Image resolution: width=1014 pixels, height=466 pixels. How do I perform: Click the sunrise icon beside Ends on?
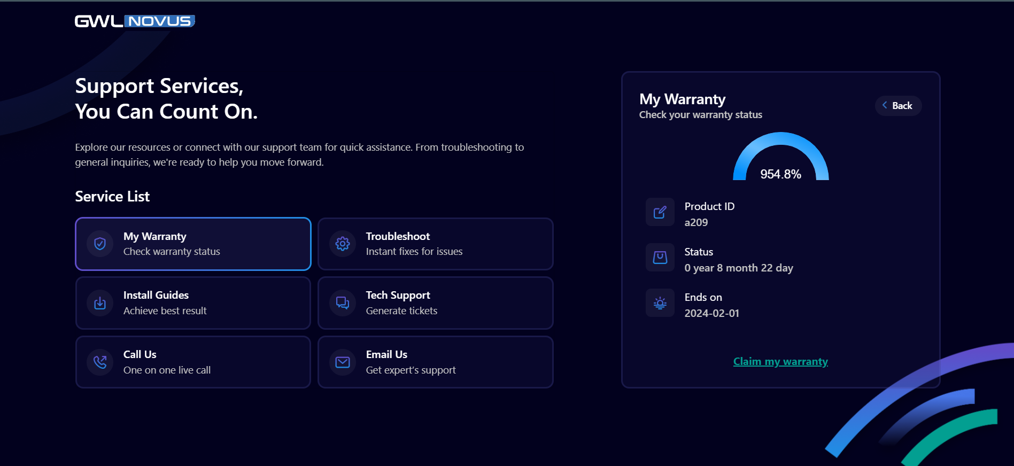pos(660,304)
